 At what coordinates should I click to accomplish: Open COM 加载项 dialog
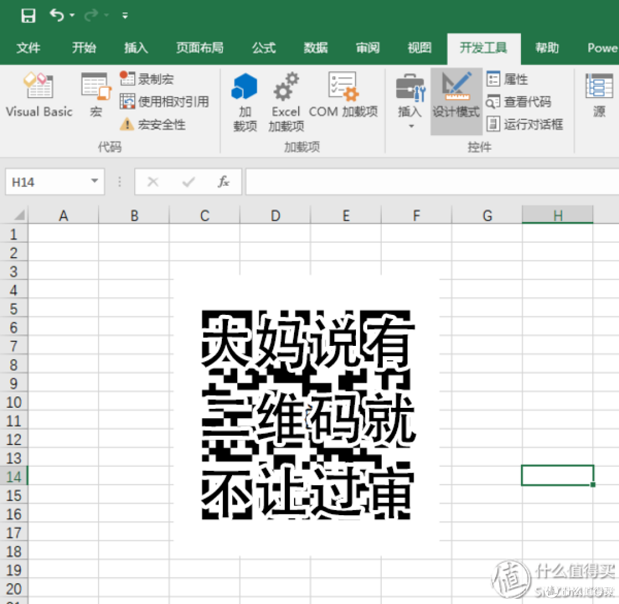pos(343,95)
